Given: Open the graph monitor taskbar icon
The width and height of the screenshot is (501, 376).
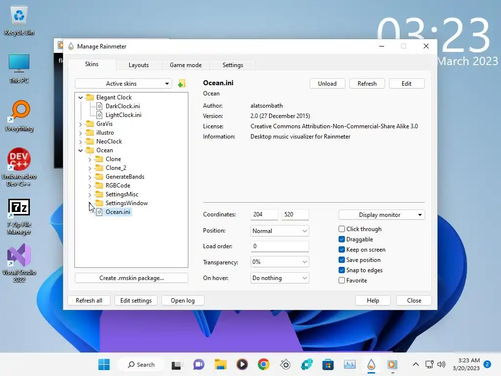Looking at the screenshot, I should click(349, 364).
